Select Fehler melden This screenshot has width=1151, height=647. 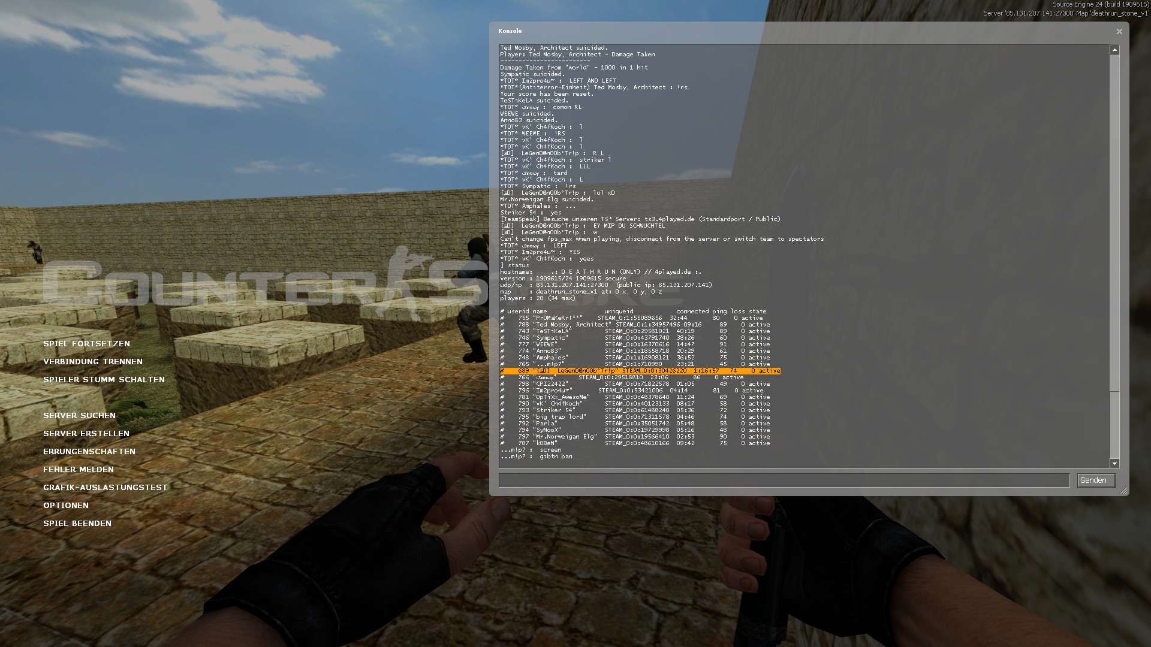tap(79, 470)
